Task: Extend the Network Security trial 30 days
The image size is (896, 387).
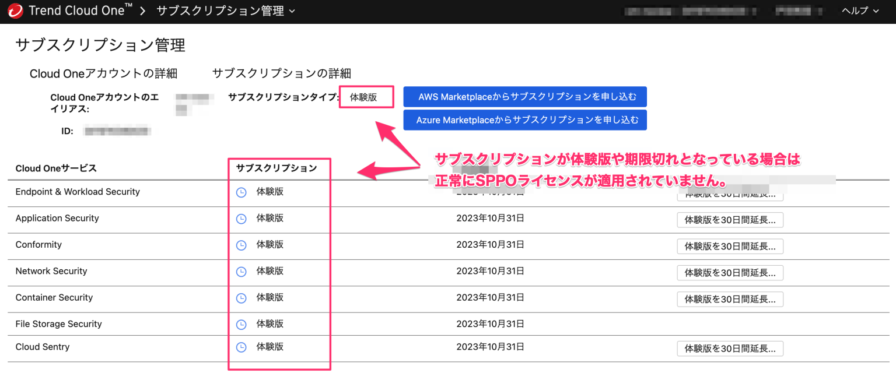Action: (730, 272)
